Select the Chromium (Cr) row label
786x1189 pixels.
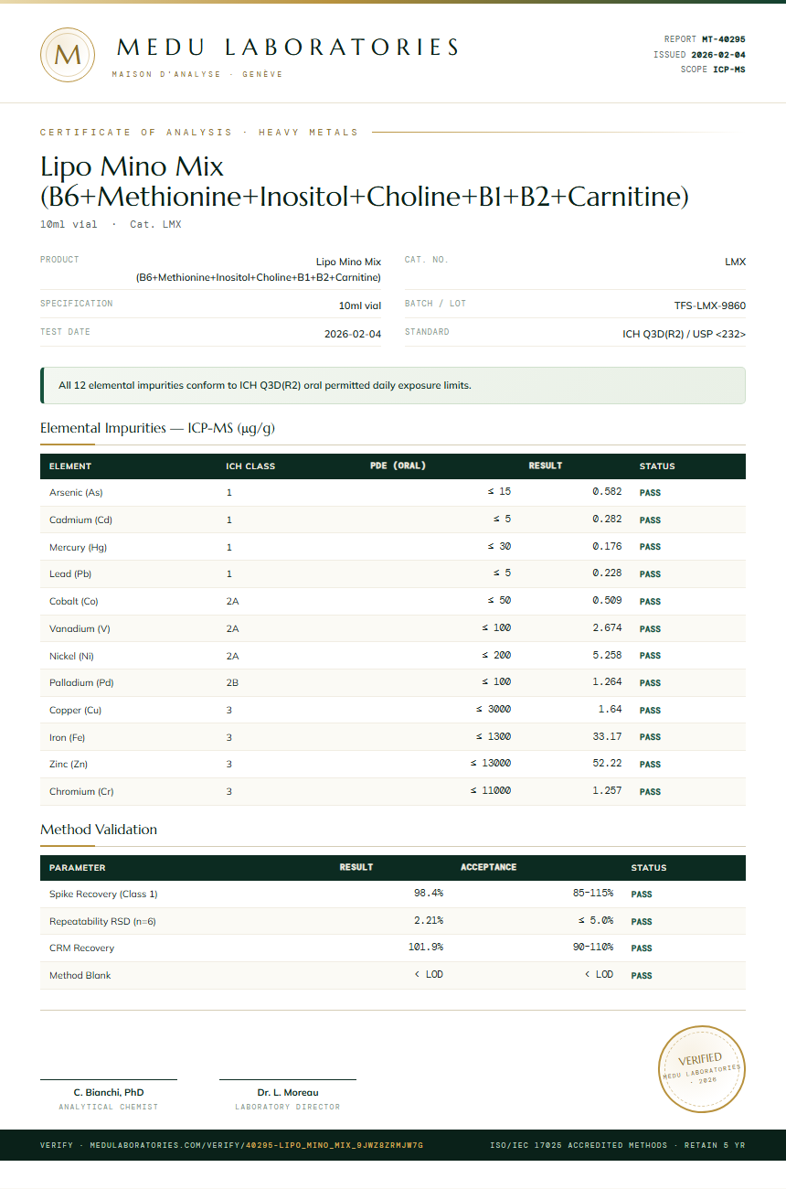point(81,791)
